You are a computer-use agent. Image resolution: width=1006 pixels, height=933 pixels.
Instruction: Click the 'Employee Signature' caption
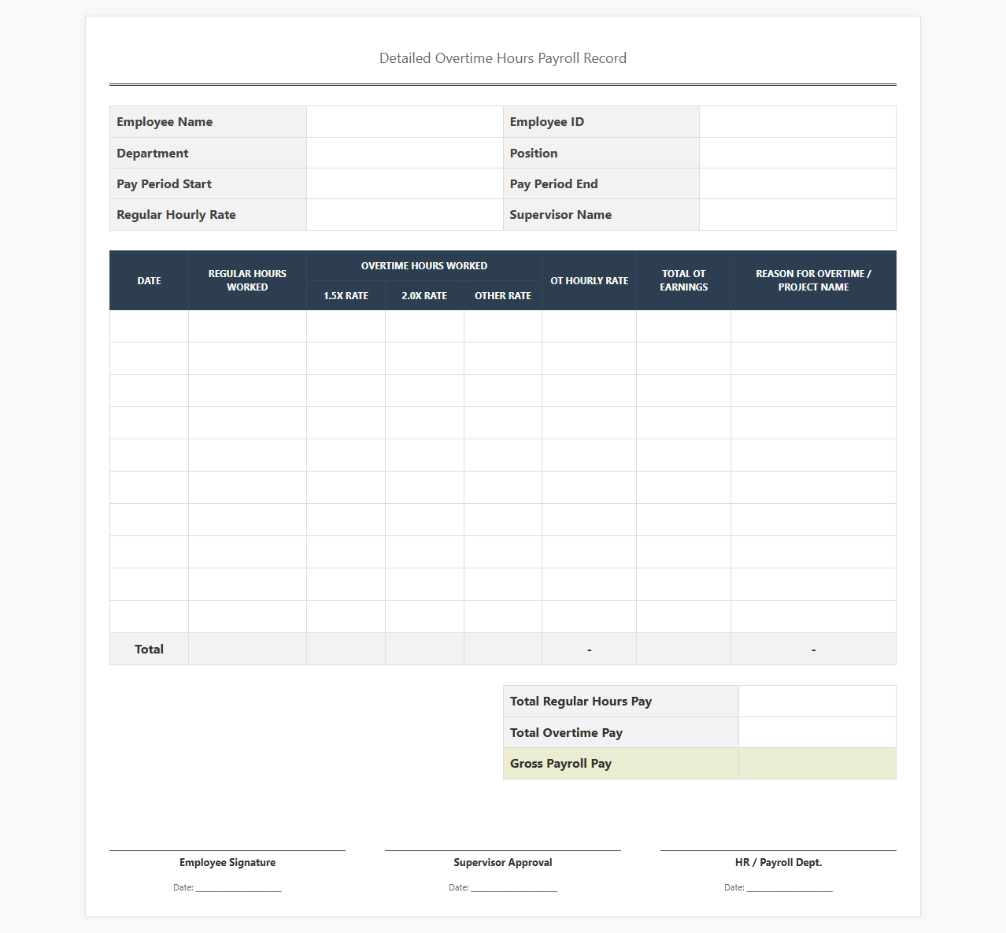[227, 863]
